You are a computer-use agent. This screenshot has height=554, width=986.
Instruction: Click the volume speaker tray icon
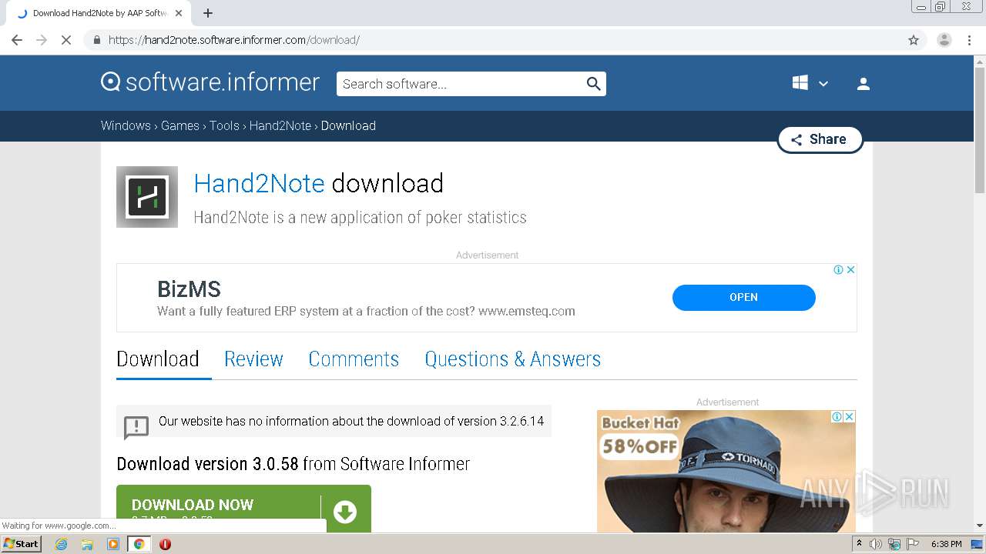pyautogui.click(x=876, y=544)
